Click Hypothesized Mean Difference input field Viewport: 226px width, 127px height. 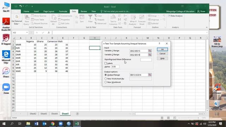(x=146, y=60)
